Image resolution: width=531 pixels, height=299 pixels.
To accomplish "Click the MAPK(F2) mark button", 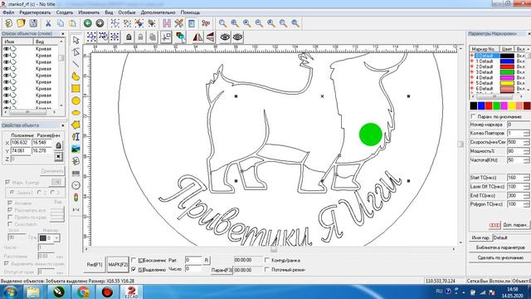I will (118, 264).
